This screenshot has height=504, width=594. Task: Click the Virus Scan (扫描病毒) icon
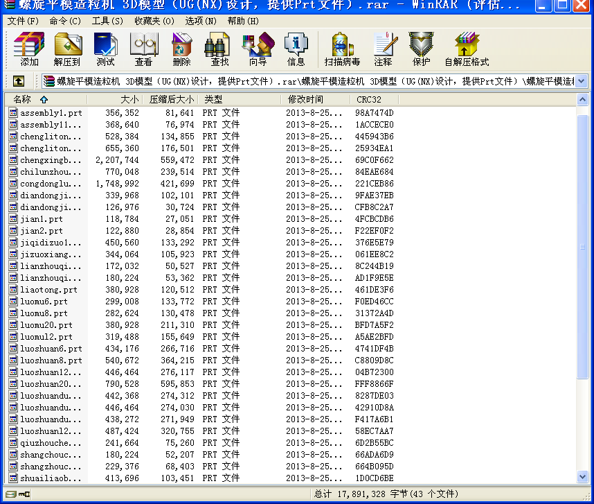pyautogui.click(x=342, y=49)
